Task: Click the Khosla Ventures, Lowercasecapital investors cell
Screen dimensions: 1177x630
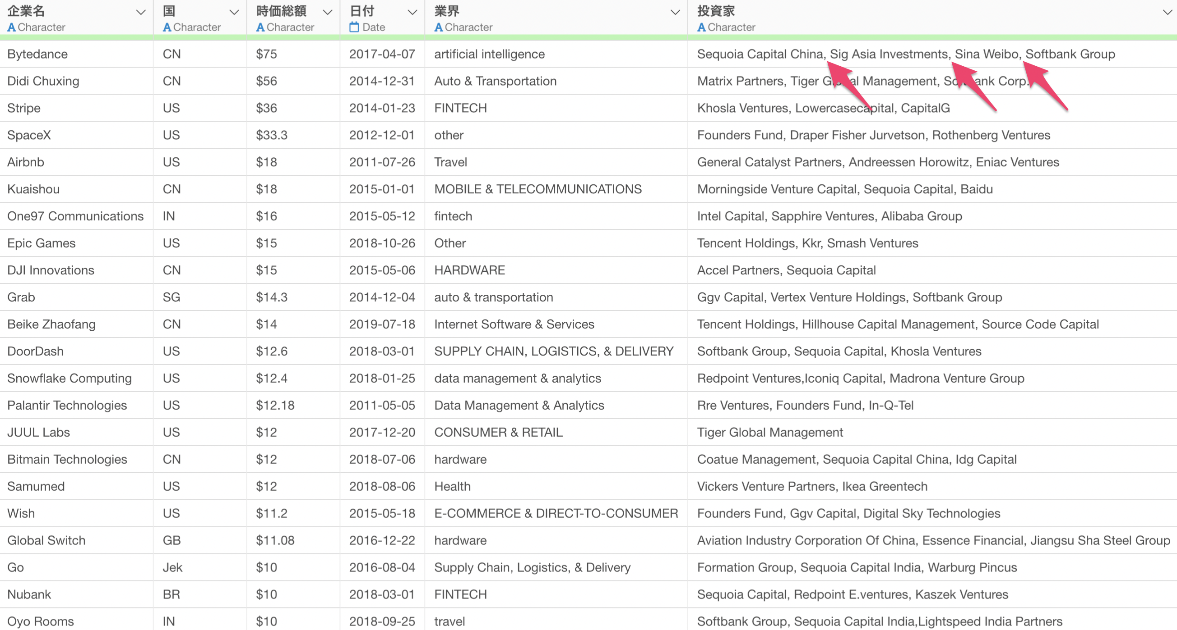Action: point(932,108)
